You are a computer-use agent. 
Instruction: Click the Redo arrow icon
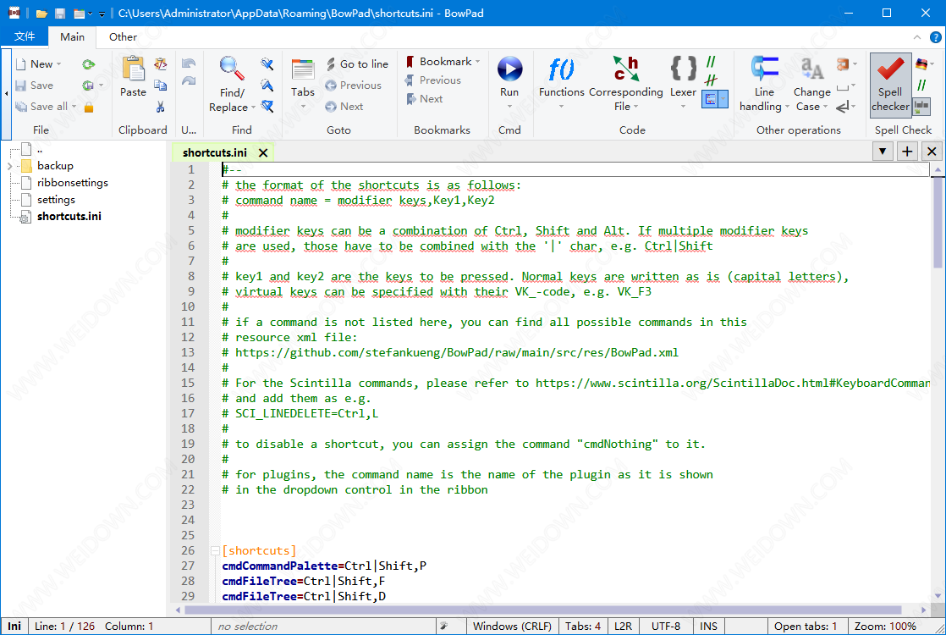189,80
